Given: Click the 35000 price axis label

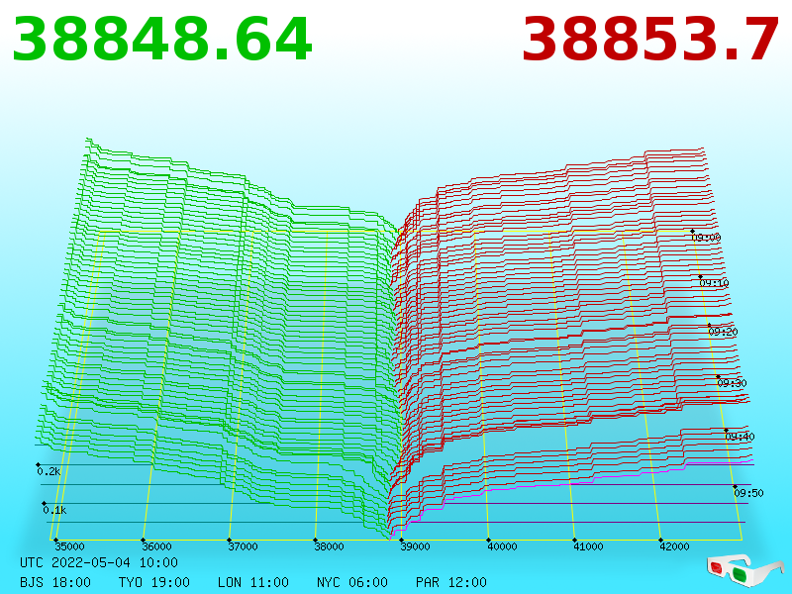Looking at the screenshot, I should click(x=69, y=546).
